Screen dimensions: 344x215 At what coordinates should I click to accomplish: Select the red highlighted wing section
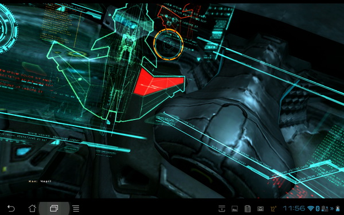pos(158,82)
